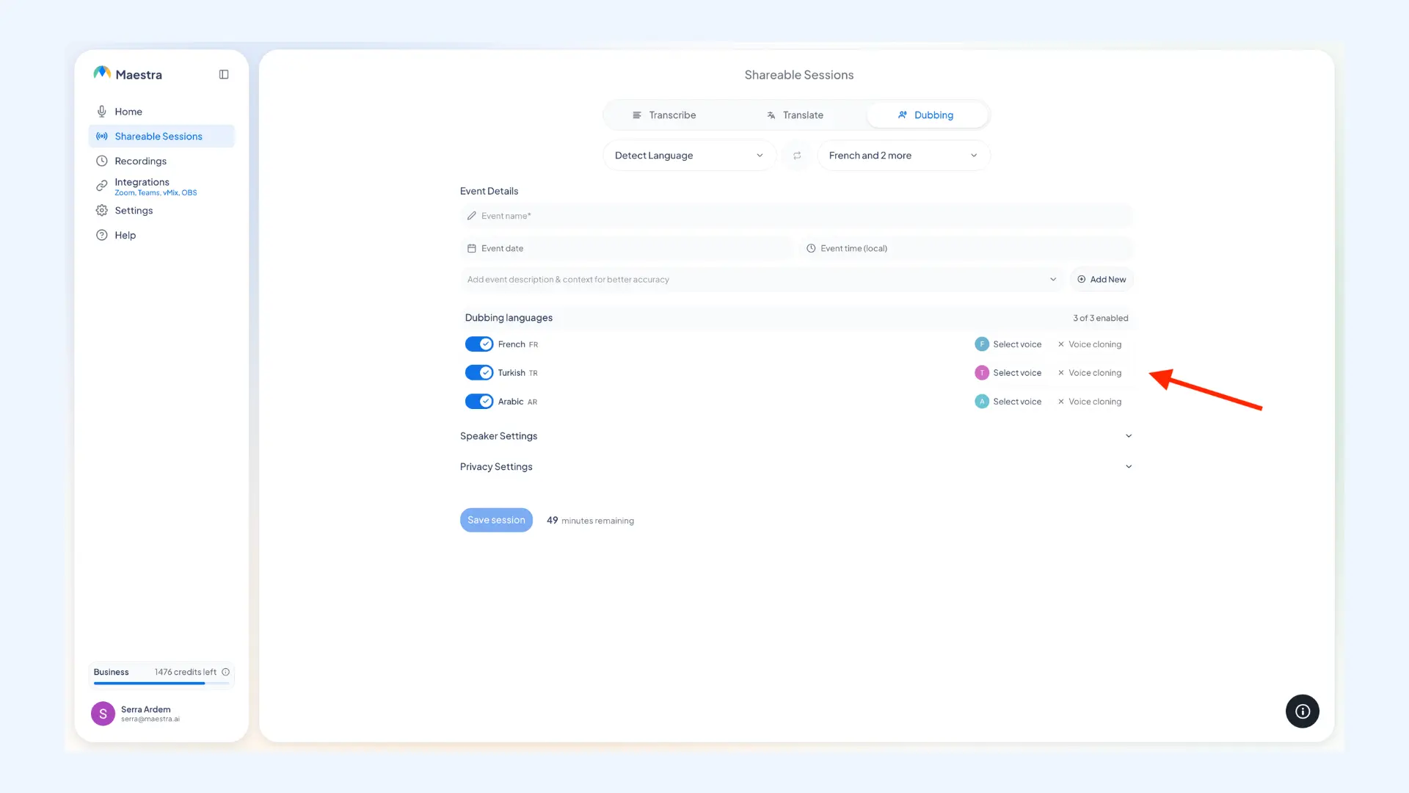
Task: Swap source and target languages icon
Action: [x=797, y=156]
